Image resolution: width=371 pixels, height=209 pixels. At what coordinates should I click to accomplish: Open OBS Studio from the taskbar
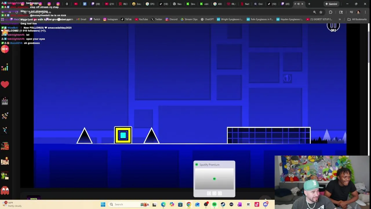[206, 205]
